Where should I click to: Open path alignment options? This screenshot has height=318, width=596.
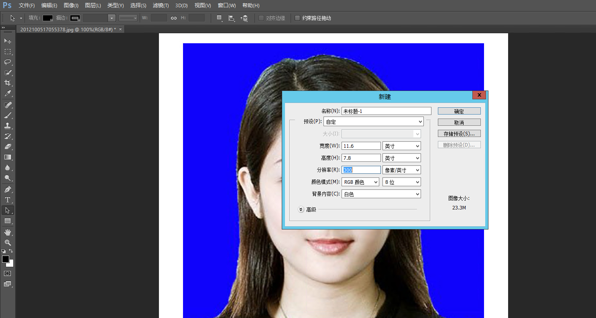(232, 18)
